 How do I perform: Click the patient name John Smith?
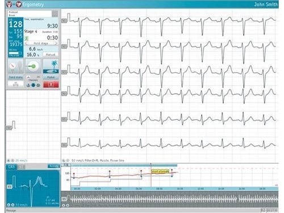(x=266, y=5)
